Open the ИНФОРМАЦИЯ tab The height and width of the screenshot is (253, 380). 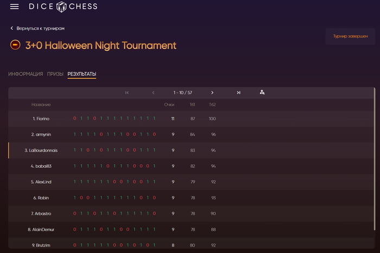(x=26, y=74)
